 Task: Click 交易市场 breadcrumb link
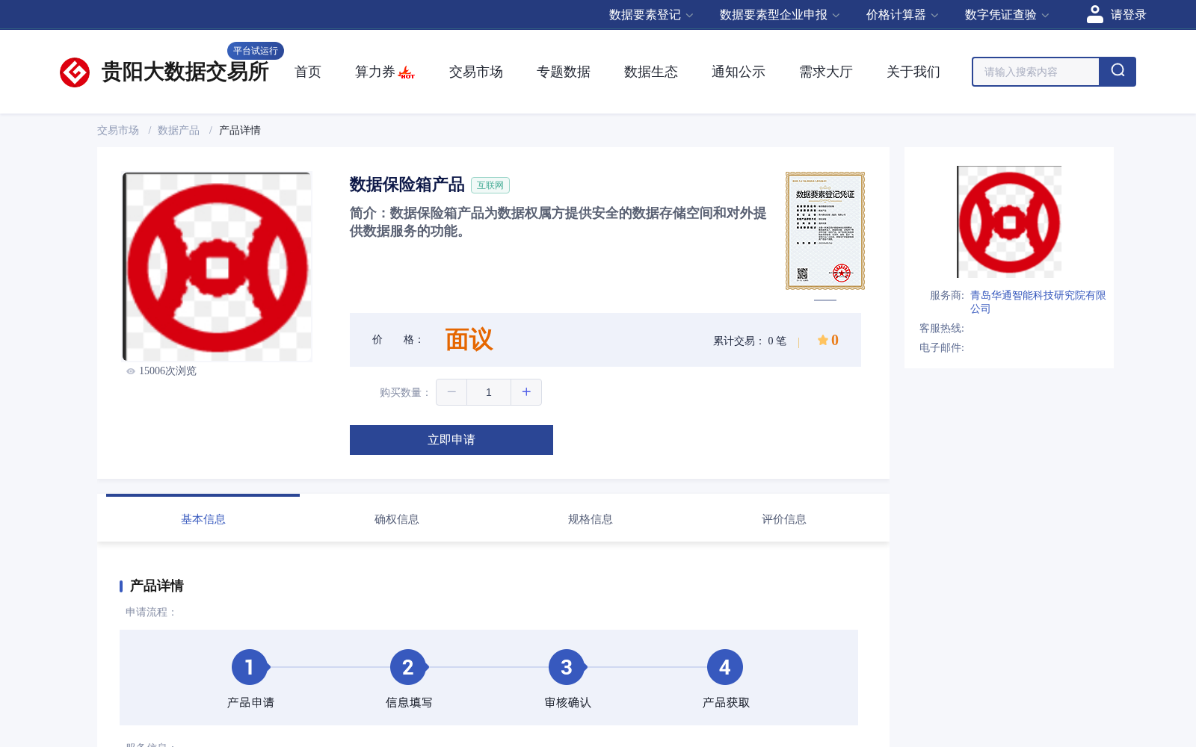(118, 131)
